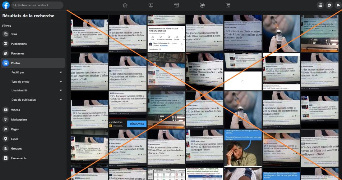This screenshot has width=342, height=180.
Task: Open the first photo result in the grid
Action: tap(90, 33)
